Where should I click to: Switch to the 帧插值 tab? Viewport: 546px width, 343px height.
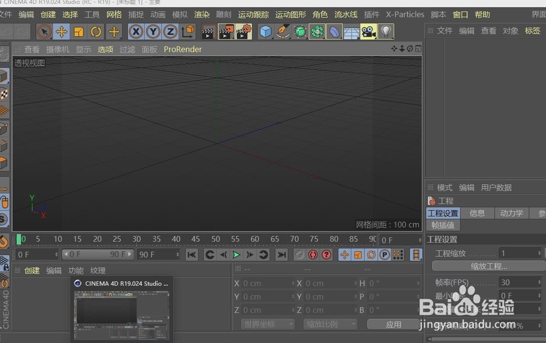click(443, 226)
